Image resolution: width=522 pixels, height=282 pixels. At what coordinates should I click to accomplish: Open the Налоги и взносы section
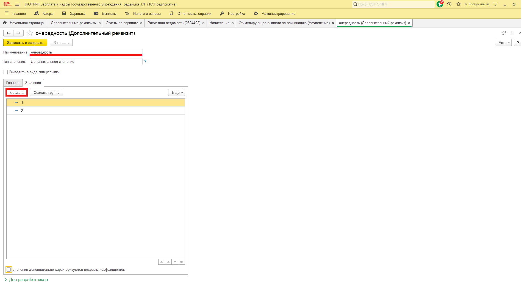[143, 13]
